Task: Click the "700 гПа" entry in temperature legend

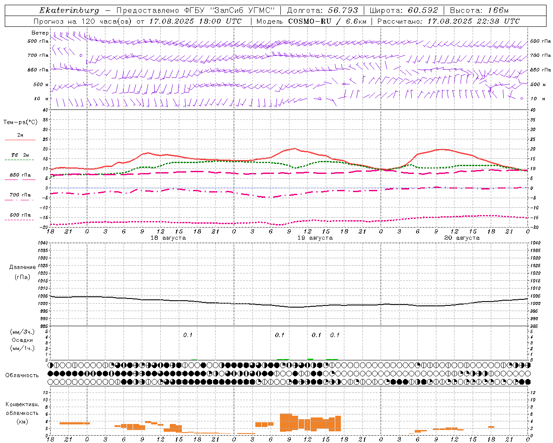Action: point(20,195)
